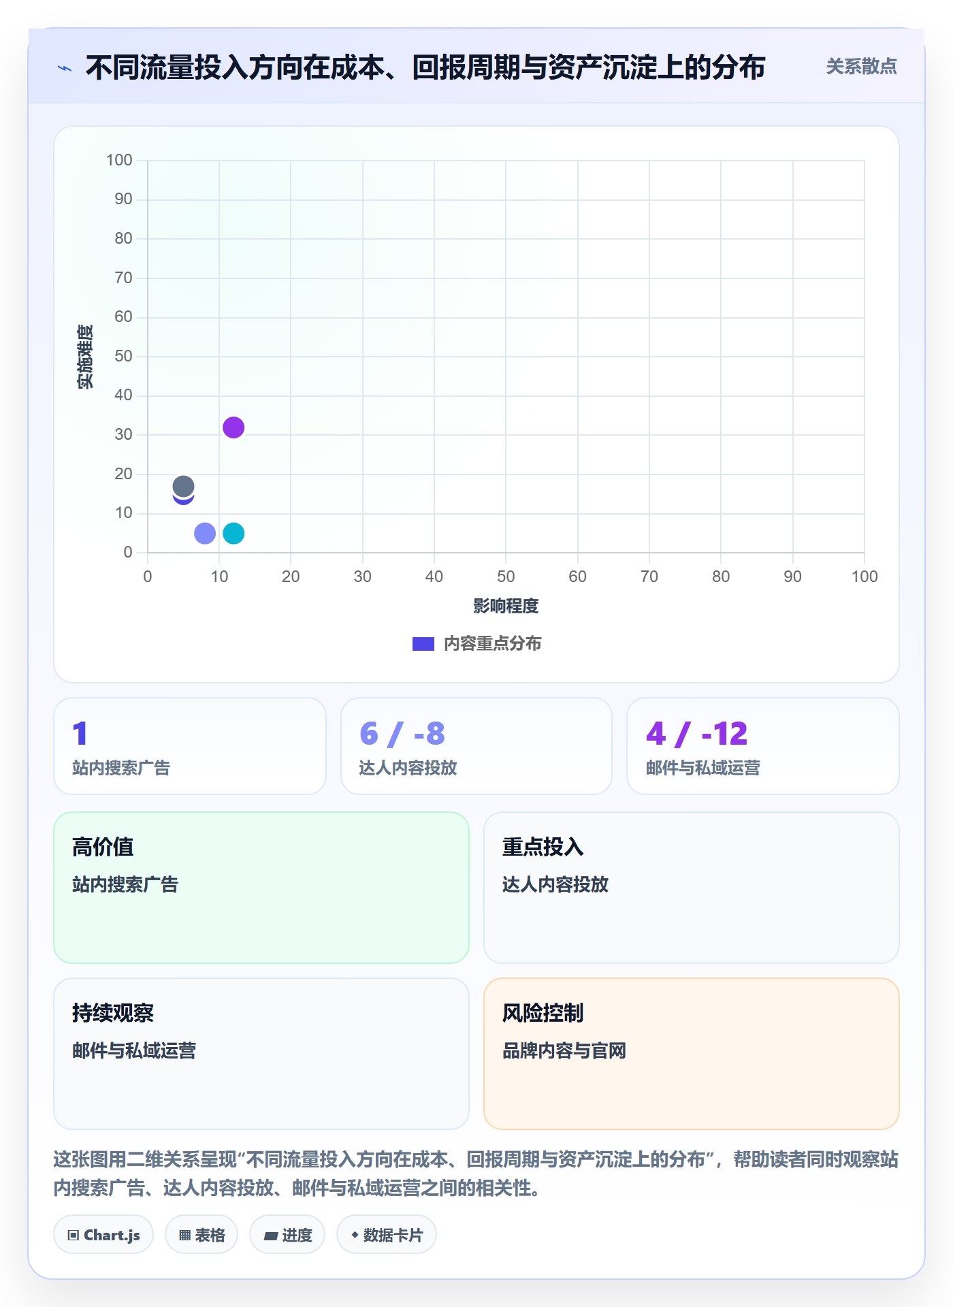
Task: Click the Chart.js tag chip
Action: [x=103, y=1235]
